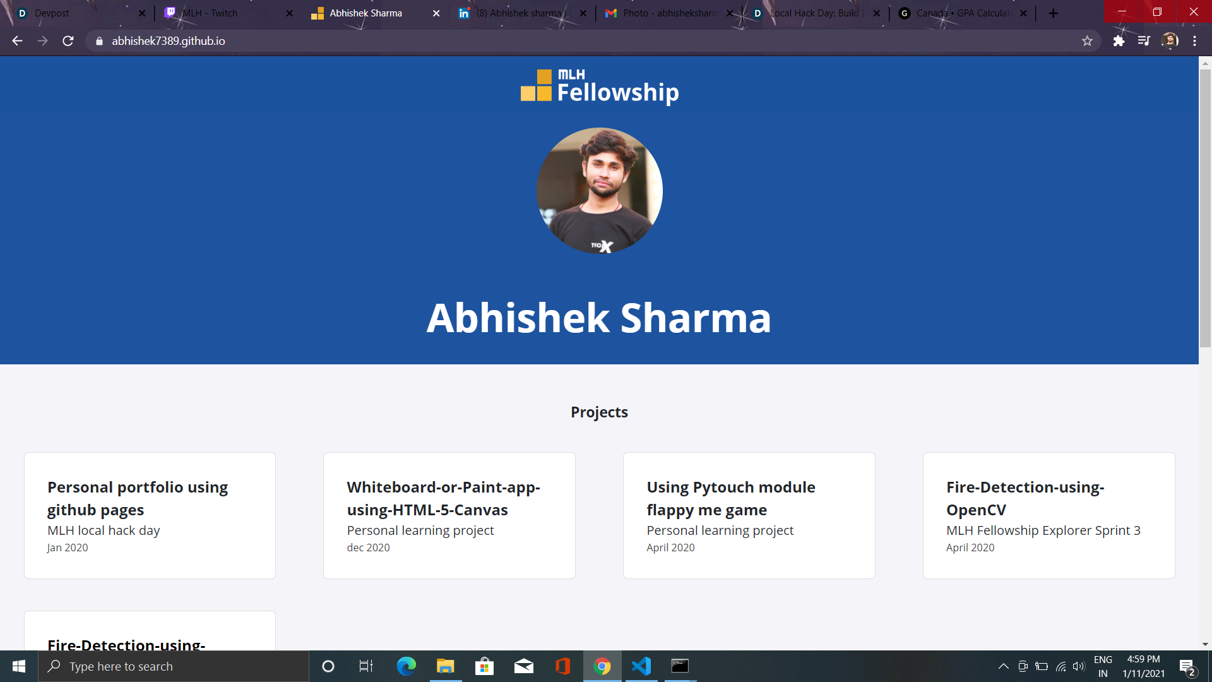Click the Windows volume speaker icon
The image size is (1212, 682).
[1078, 666]
